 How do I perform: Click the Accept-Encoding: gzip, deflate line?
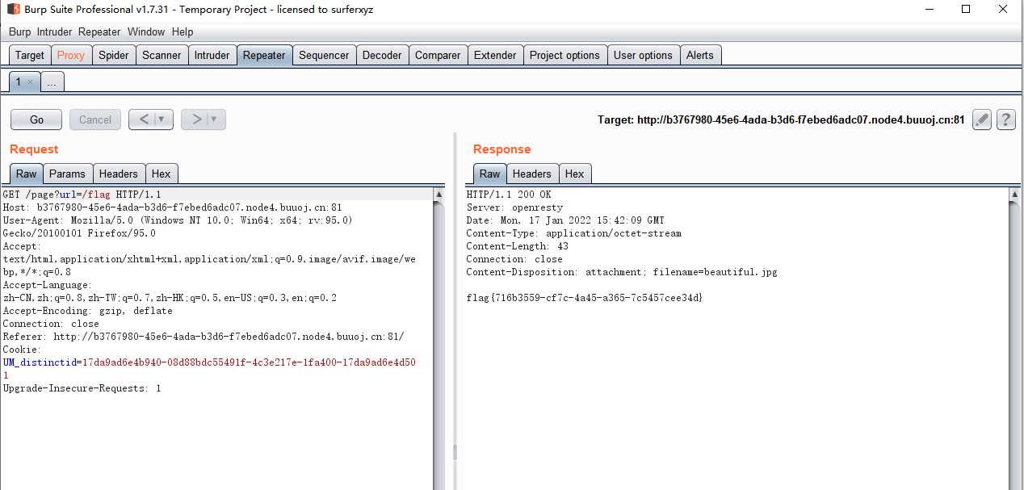coord(88,311)
